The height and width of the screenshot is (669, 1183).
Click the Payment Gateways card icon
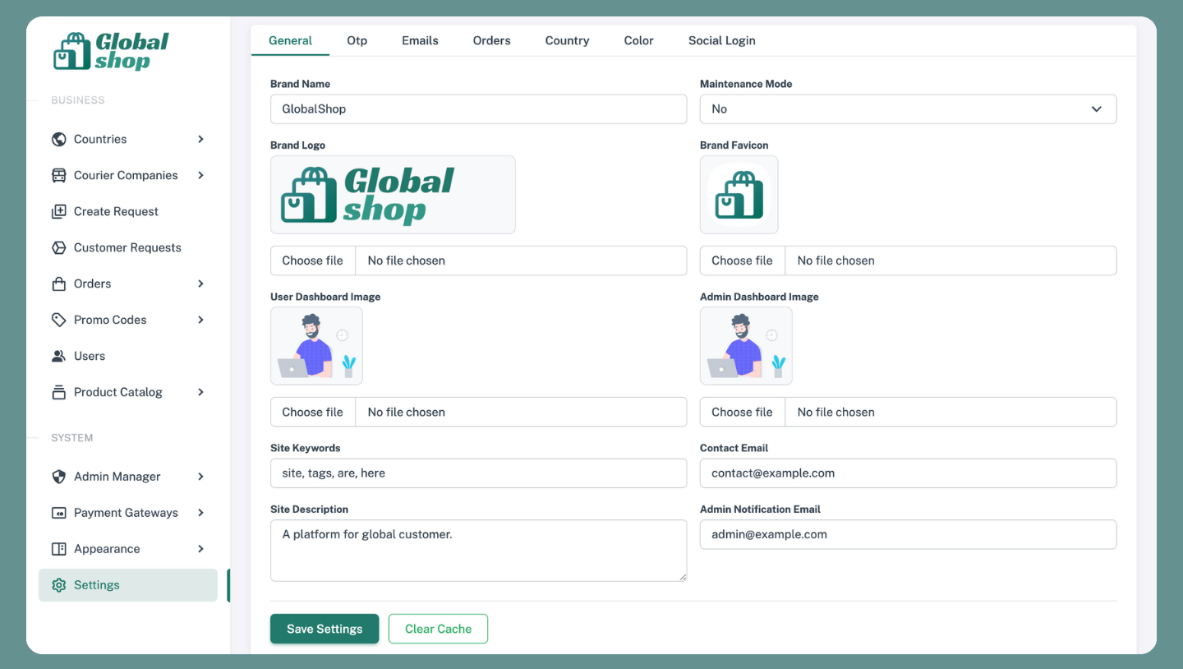pyautogui.click(x=59, y=513)
